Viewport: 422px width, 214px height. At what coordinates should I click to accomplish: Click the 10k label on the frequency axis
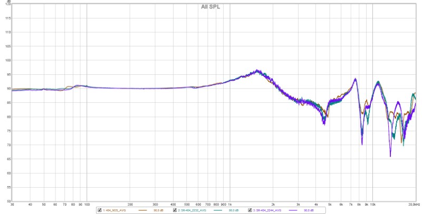[372, 204]
